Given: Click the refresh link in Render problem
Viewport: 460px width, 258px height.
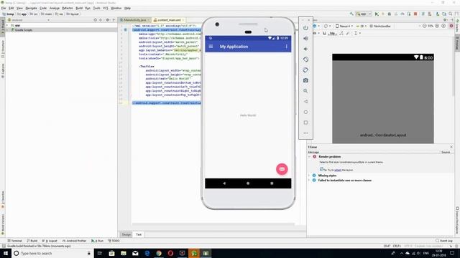Looking at the screenshot, I should pyautogui.click(x=338, y=170).
